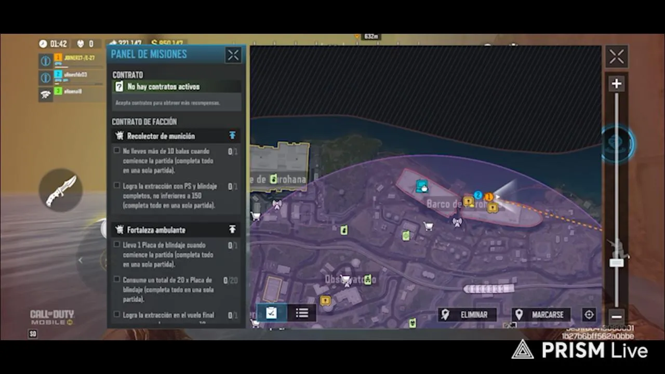This screenshot has height=374, width=665.
Task: Select the cyan computer icon on the ship
Action: click(422, 185)
